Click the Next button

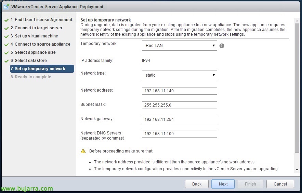(x=223, y=184)
